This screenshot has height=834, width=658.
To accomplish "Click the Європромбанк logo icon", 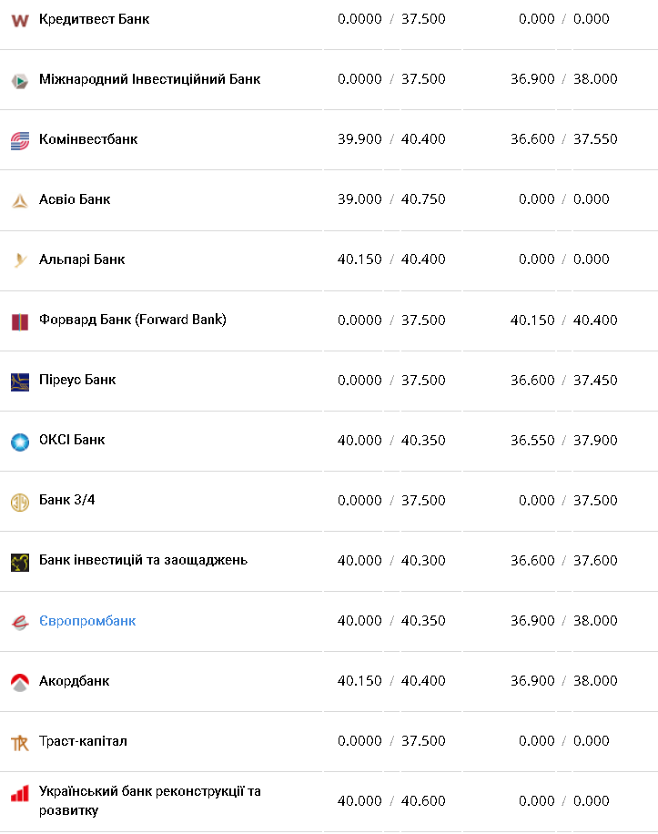I will click(20, 622).
